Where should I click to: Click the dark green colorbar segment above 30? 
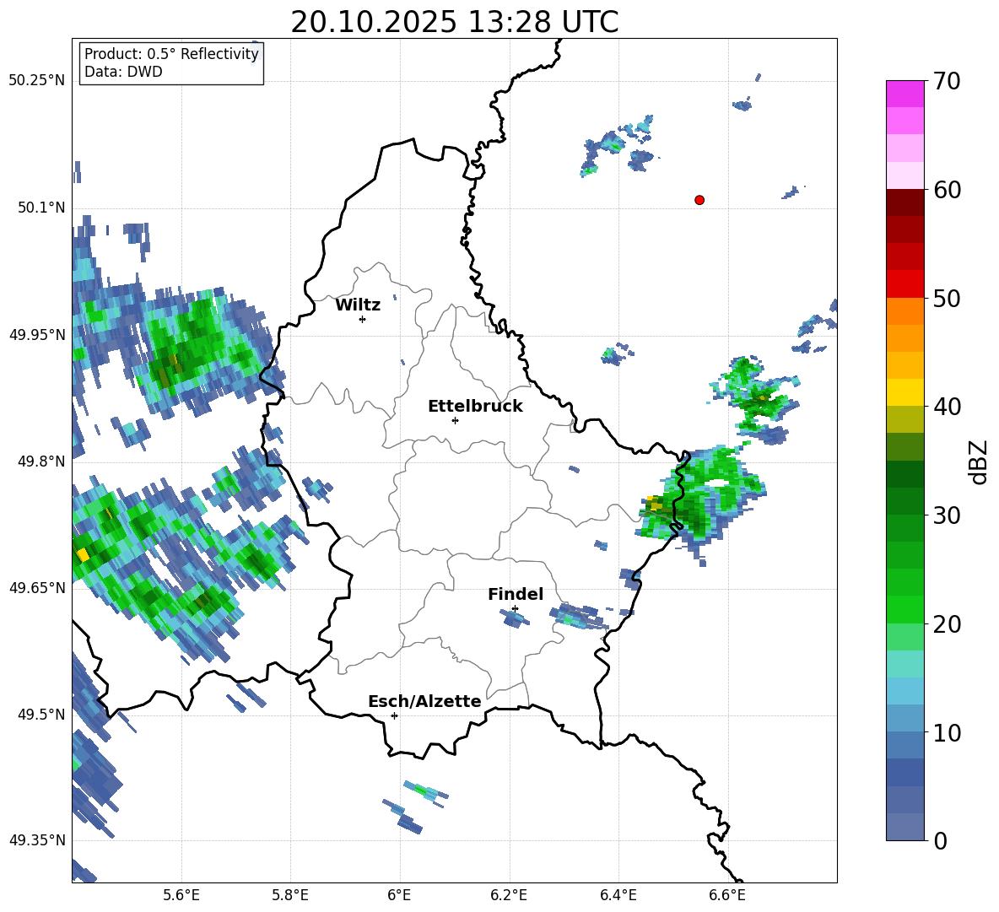click(x=904, y=501)
